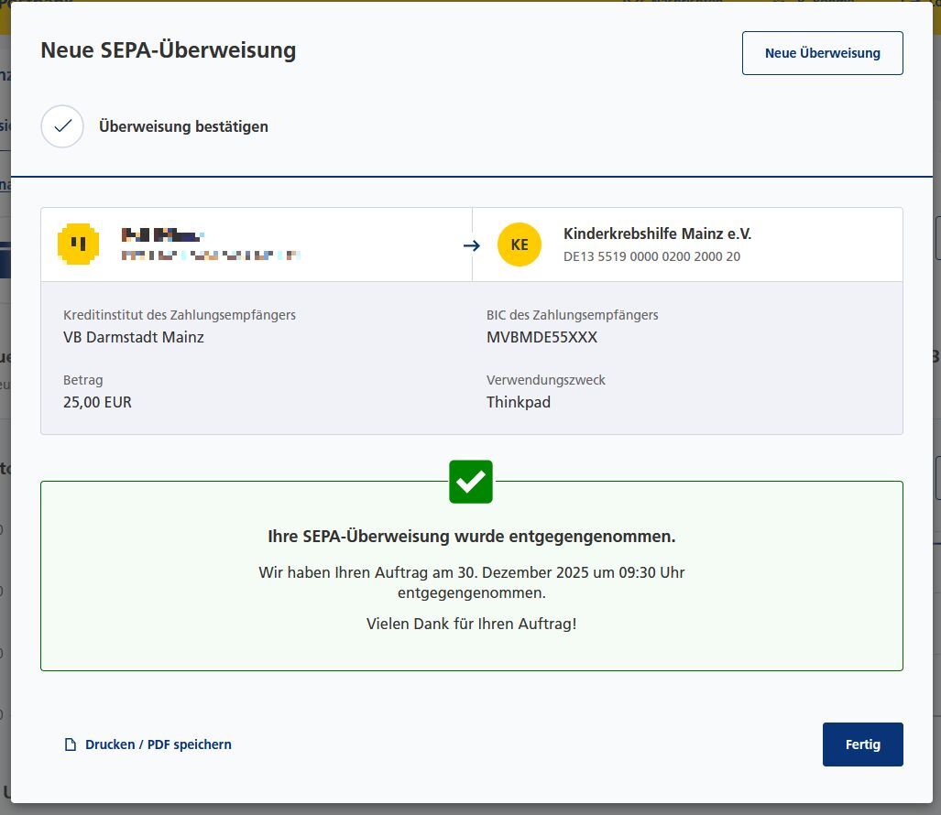Click the Vielen Dank für Ihren Auftrag text

[471, 624]
